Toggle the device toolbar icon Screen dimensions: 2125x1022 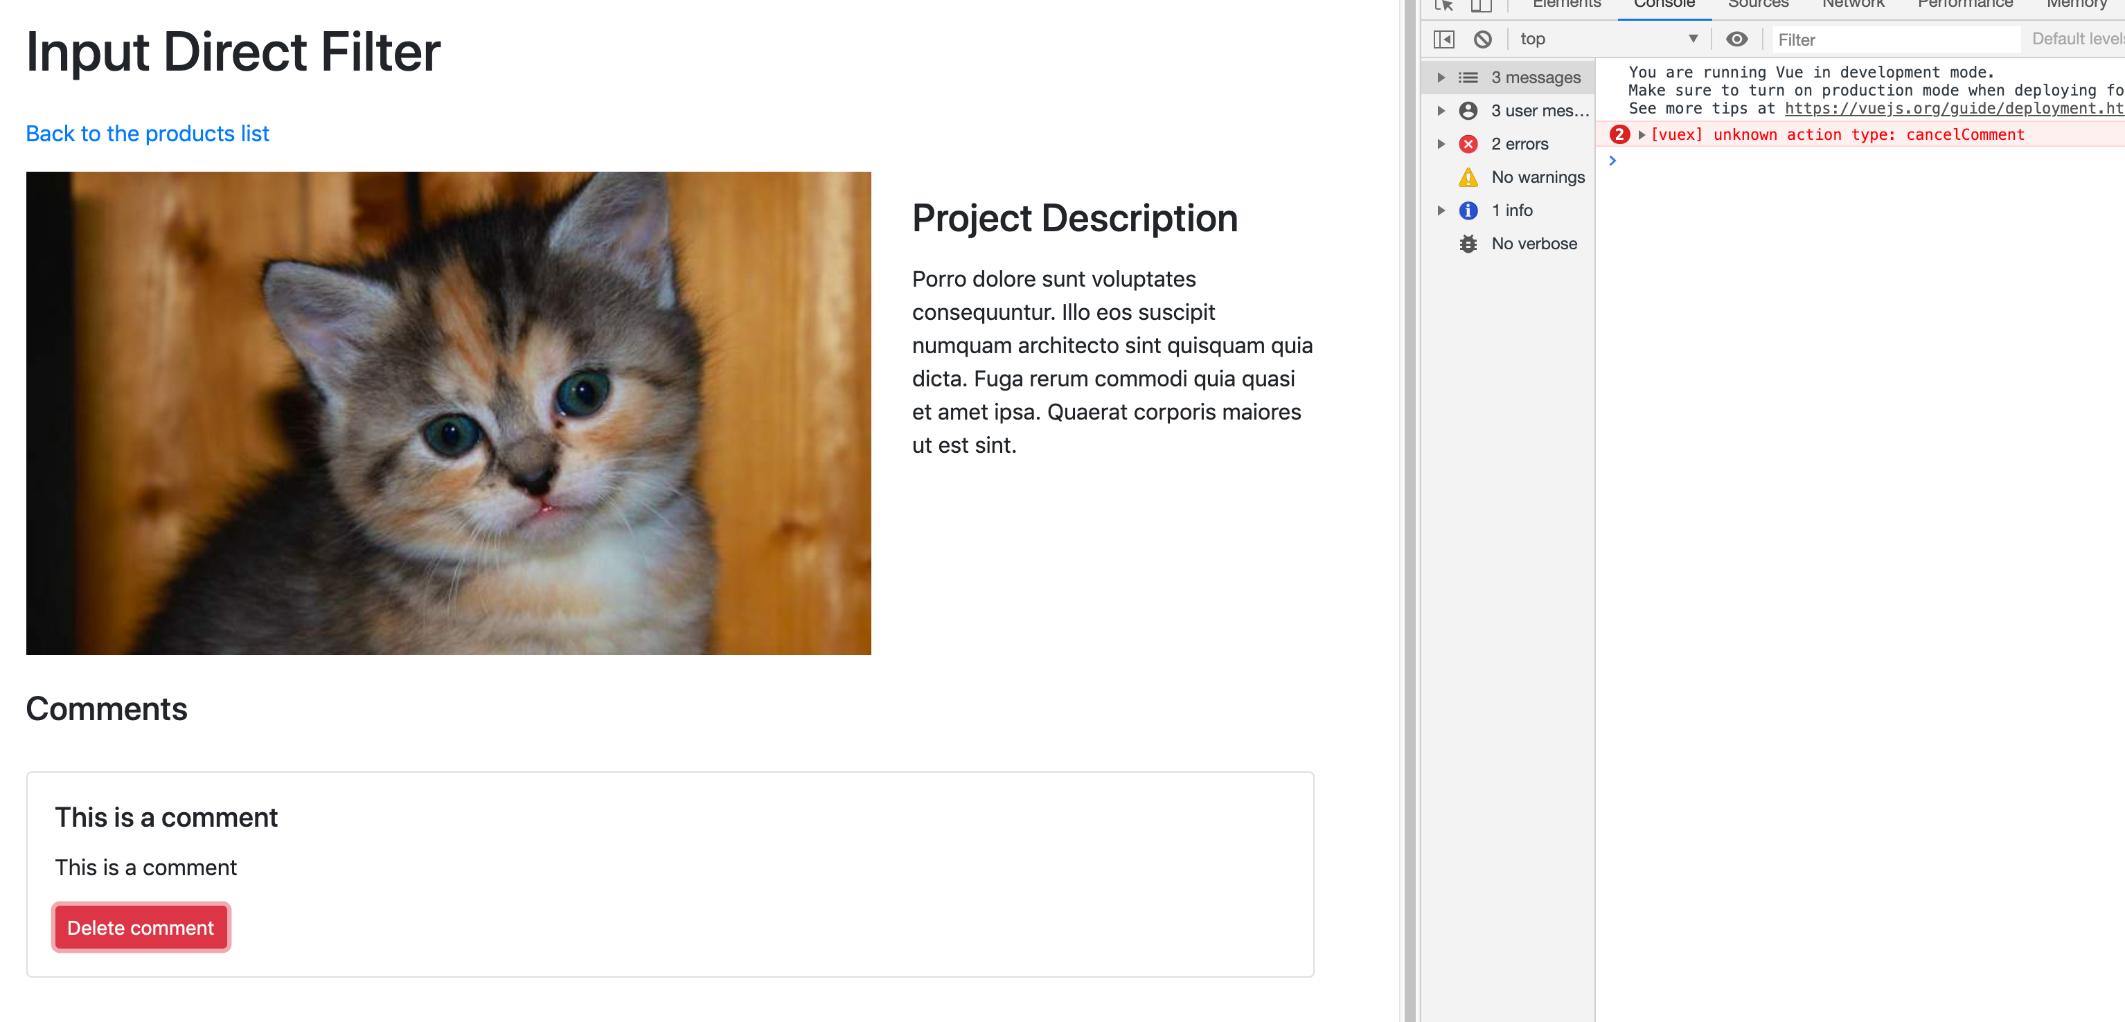pos(1482,6)
